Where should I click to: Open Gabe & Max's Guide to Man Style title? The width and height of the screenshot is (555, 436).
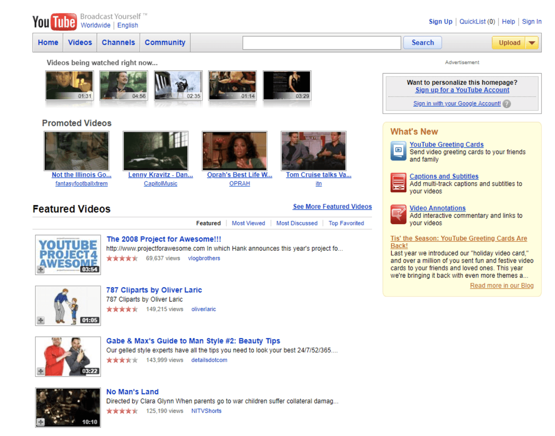tap(193, 341)
